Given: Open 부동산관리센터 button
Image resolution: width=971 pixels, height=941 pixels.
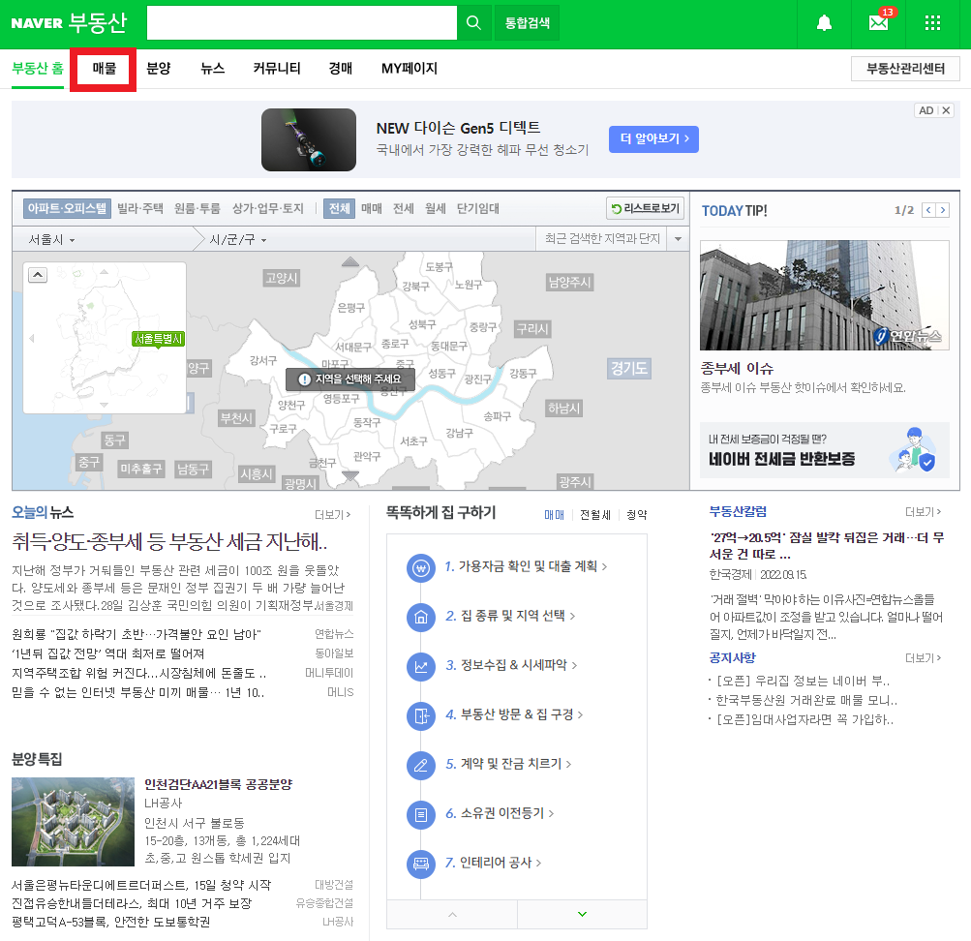Looking at the screenshot, I should tap(905, 69).
